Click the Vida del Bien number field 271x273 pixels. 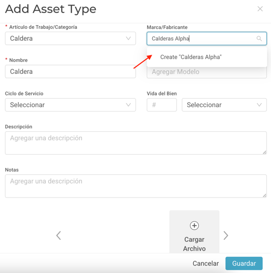coord(162,105)
